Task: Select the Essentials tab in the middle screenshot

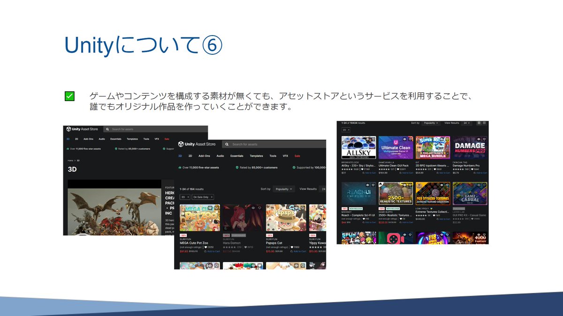Action: 237,156
